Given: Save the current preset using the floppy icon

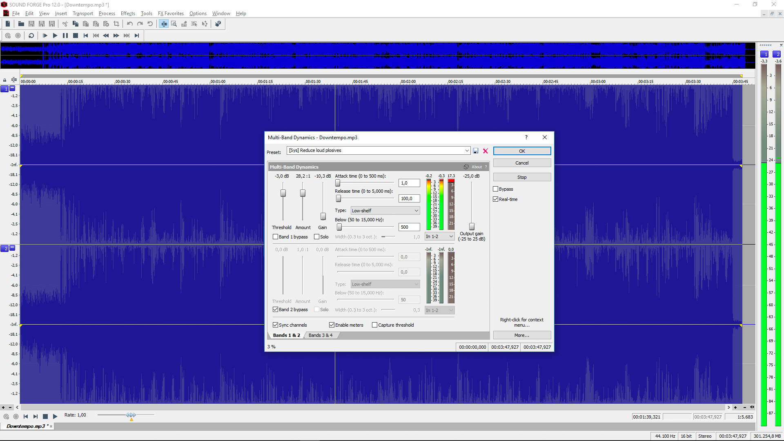Looking at the screenshot, I should coord(476,151).
